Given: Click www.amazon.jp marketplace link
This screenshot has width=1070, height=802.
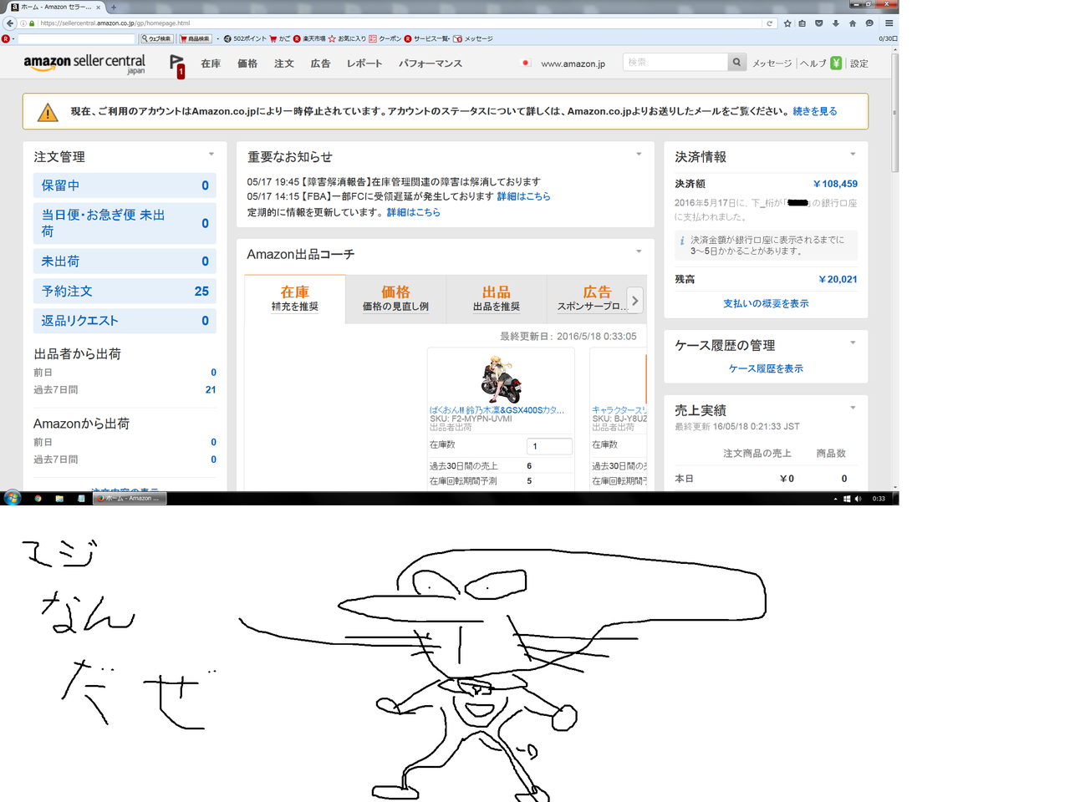Looking at the screenshot, I should click(x=573, y=63).
